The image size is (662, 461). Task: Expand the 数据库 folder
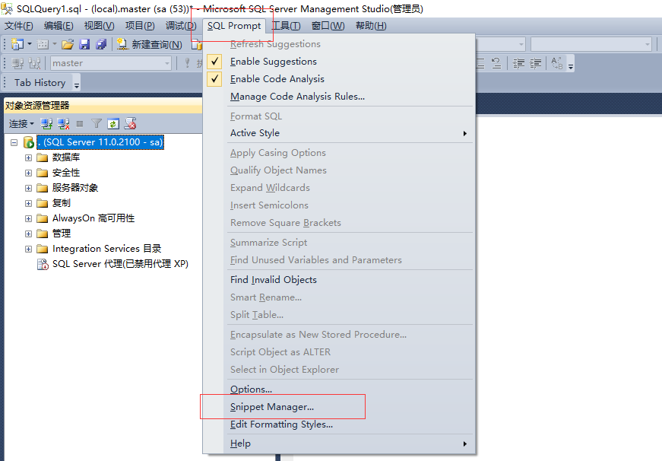(28, 157)
